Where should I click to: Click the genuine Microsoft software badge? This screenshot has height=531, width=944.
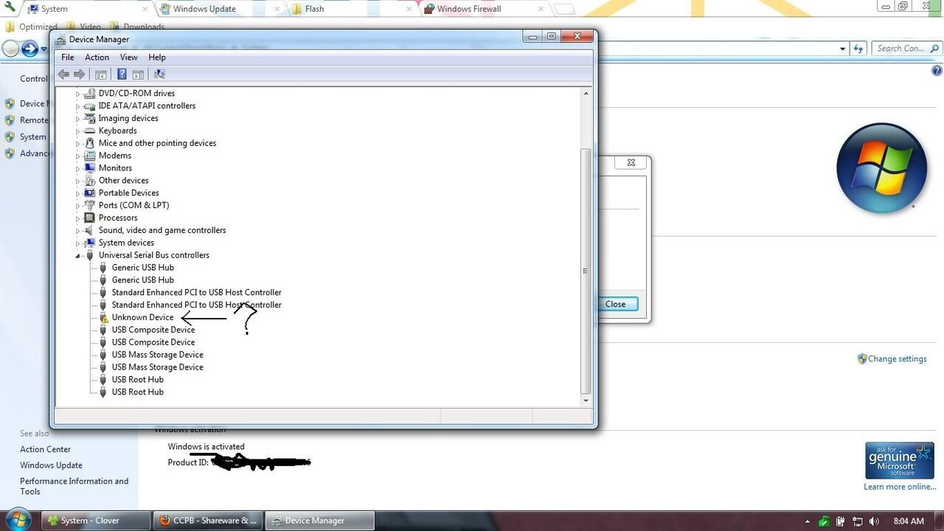tap(900, 461)
